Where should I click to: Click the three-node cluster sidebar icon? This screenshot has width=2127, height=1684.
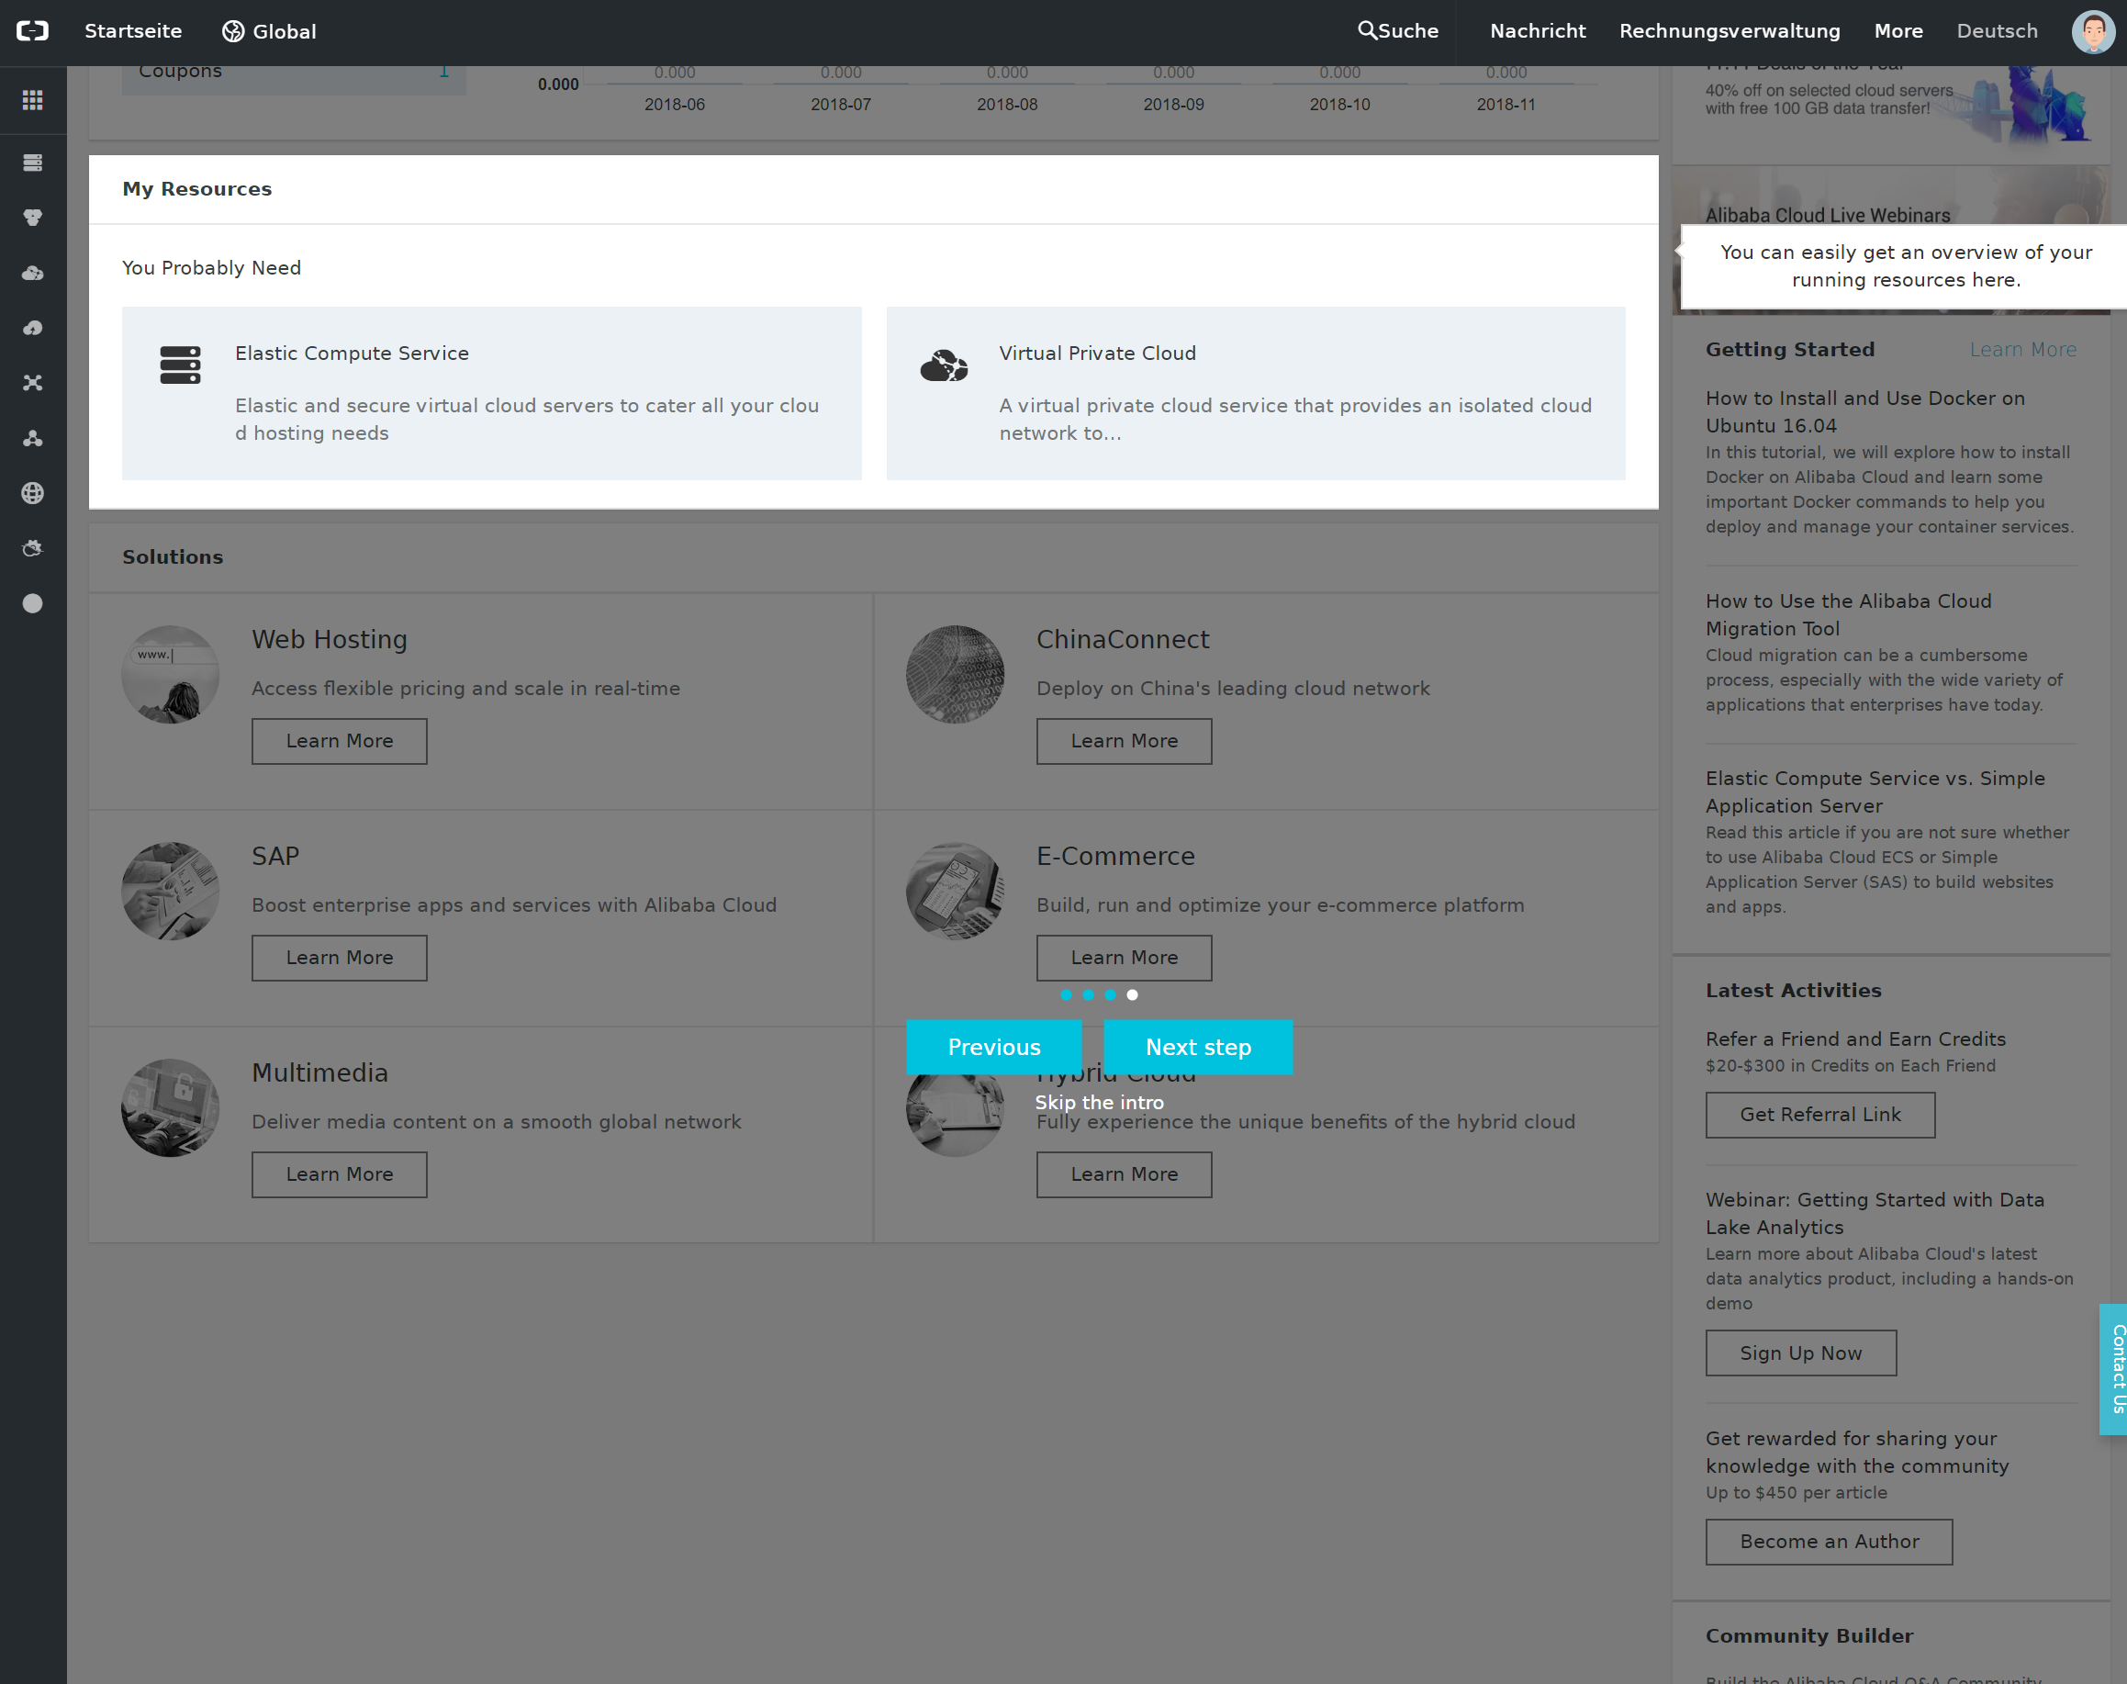point(32,438)
